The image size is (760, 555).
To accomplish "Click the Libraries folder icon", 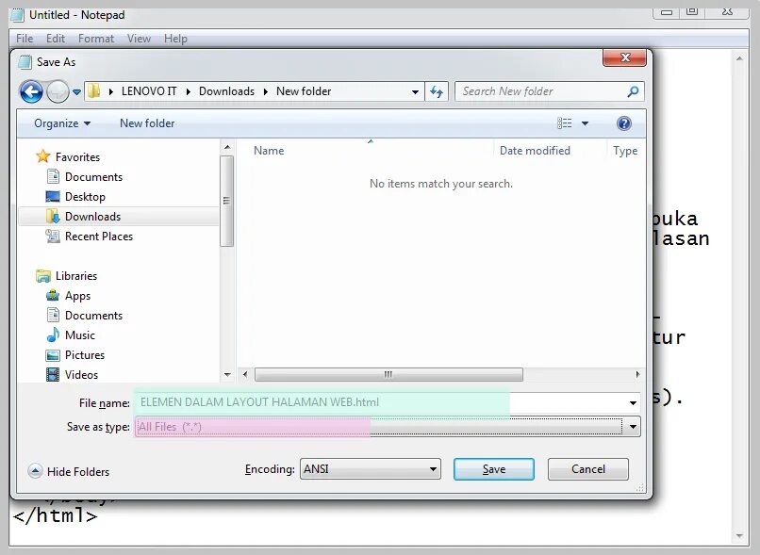I will point(43,275).
